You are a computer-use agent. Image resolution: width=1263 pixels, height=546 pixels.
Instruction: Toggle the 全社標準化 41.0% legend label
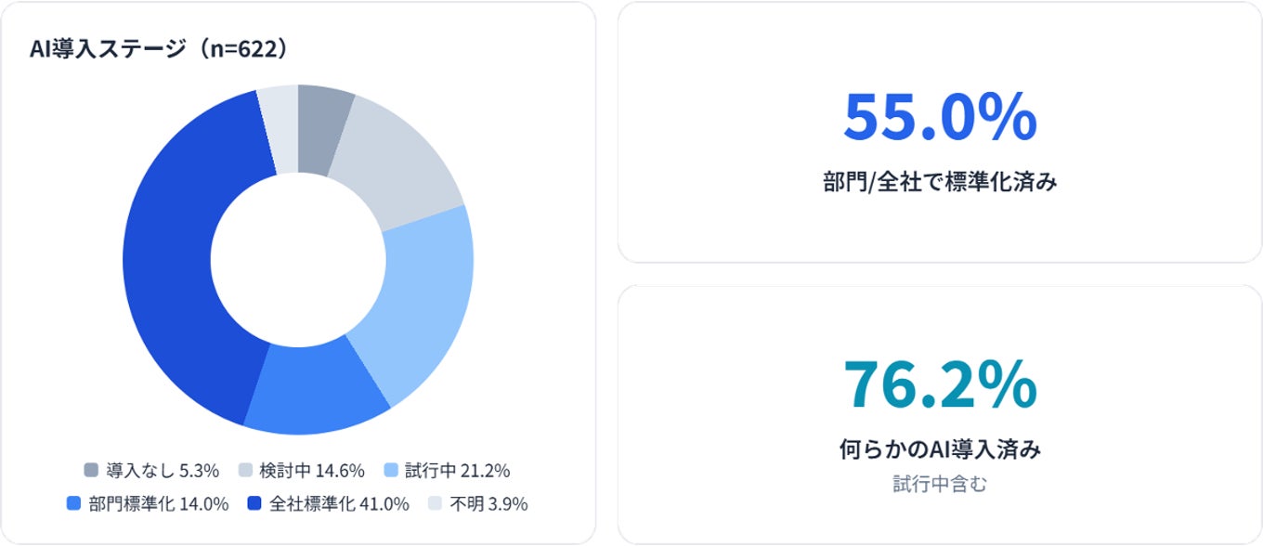point(339,504)
